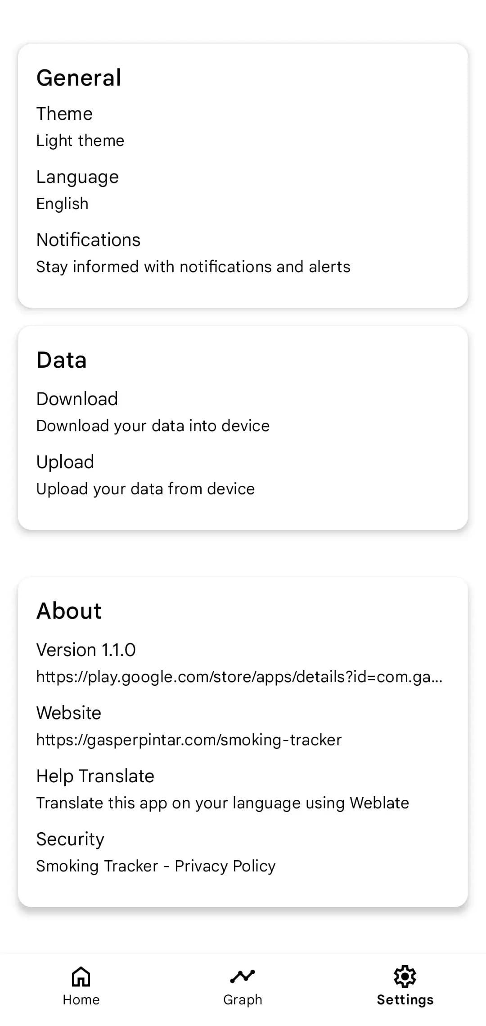Tap Theme to change app appearance
The height and width of the screenshot is (1026, 486).
point(64,114)
